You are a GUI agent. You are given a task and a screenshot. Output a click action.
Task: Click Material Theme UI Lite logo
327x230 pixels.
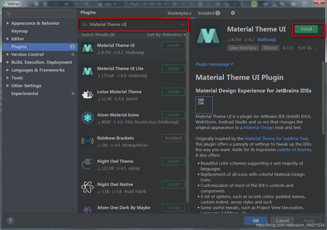[88, 71]
